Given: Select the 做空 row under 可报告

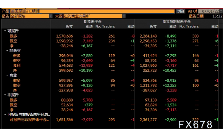Looking at the screenshot, I should click(13, 41).
